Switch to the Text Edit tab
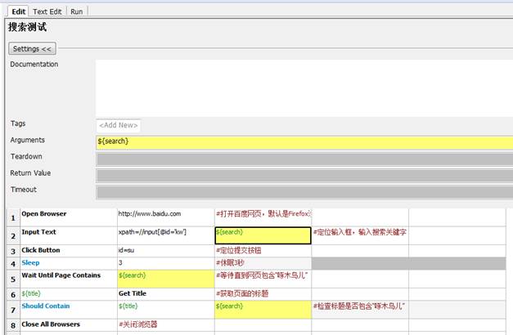The height and width of the screenshot is (335, 513). tap(47, 11)
